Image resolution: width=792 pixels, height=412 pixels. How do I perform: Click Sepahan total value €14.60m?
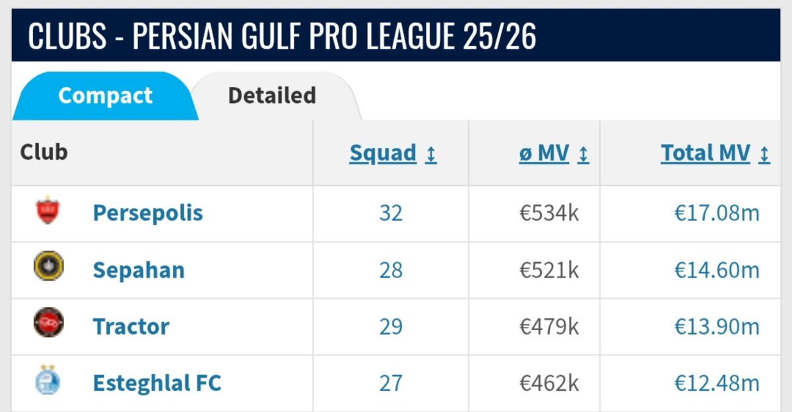pos(717,270)
